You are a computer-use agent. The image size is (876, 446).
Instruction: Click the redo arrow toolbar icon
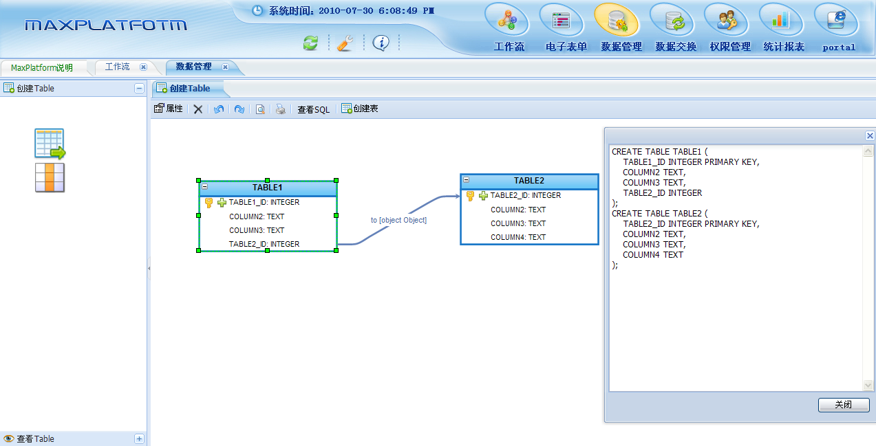coord(239,109)
